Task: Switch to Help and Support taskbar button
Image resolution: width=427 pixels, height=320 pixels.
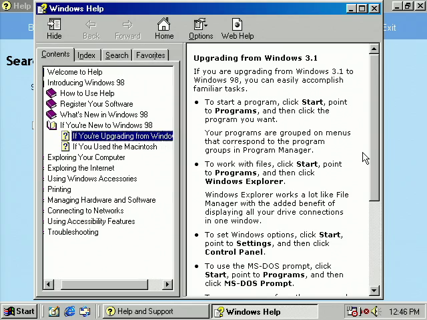Action: tap(155, 311)
